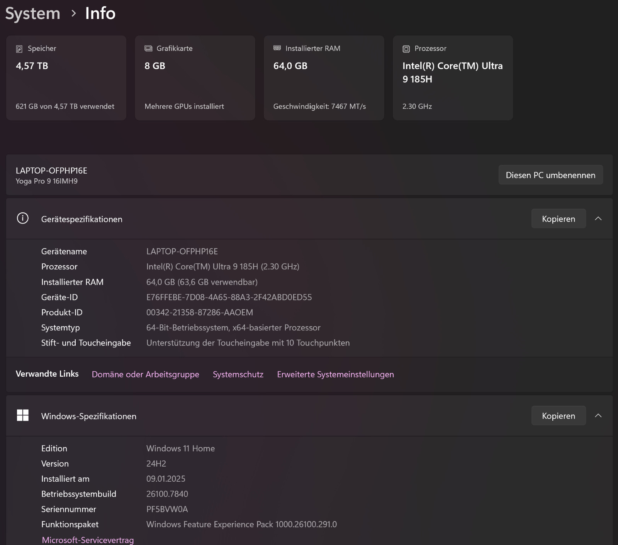This screenshot has width=618, height=545.
Task: Click the 64-Bit-Betriebssystem Systemtyp value
Action: point(233,327)
